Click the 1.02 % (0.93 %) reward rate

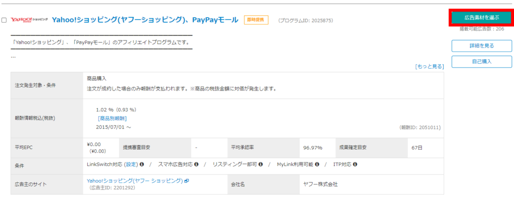coord(116,109)
